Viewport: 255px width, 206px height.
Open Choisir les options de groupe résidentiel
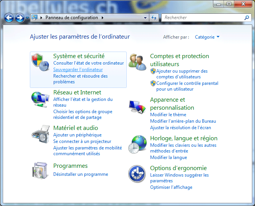(x=83, y=114)
